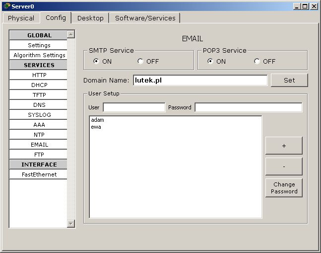321x253 pixels.
Task: Enable POP3 Service ON radio
Action: click(210, 61)
